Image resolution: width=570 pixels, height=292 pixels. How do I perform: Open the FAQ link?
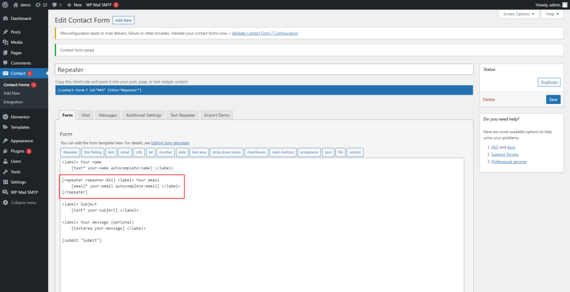pos(495,147)
